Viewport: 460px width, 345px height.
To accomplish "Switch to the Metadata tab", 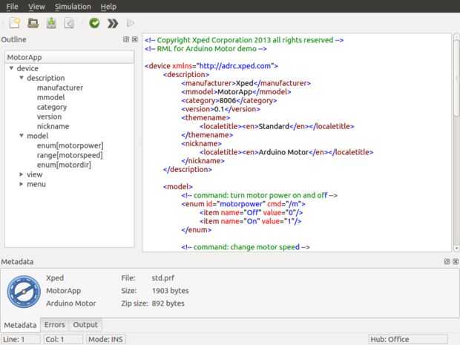I will click(20, 325).
